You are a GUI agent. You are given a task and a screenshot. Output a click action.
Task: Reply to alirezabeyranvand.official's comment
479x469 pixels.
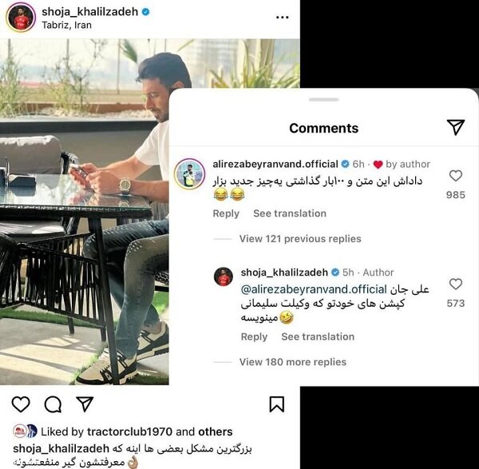click(226, 213)
